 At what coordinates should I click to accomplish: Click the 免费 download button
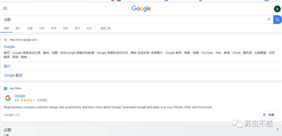(x=269, y=115)
